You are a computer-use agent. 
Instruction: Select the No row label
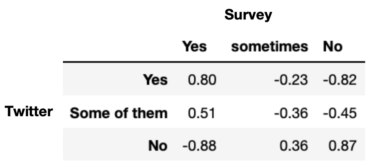point(158,146)
